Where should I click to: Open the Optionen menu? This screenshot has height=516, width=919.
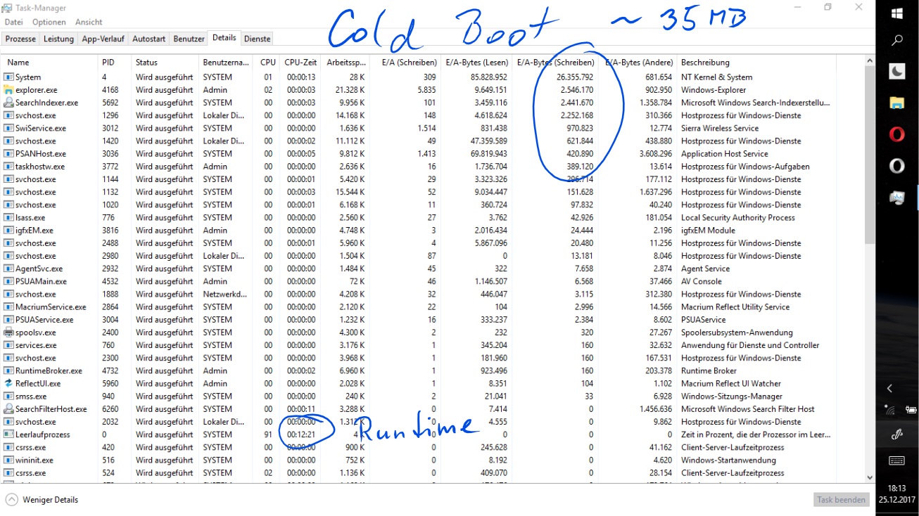49,22
